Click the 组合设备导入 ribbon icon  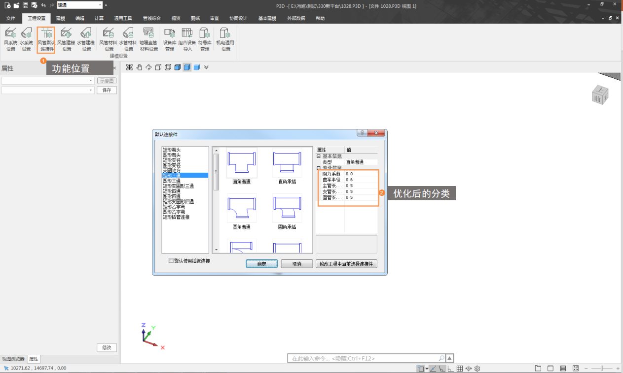(x=187, y=39)
